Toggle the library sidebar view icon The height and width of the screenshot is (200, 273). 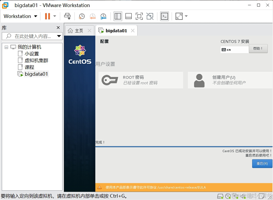[118, 16]
